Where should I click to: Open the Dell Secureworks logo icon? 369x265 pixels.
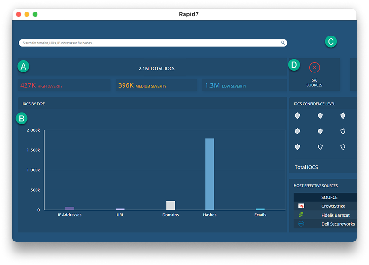click(301, 224)
